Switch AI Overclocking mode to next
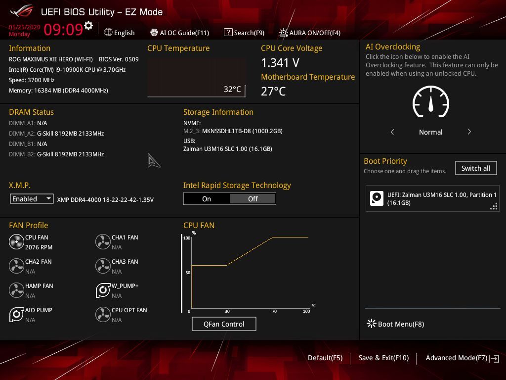The height and width of the screenshot is (380, 506). [469, 132]
